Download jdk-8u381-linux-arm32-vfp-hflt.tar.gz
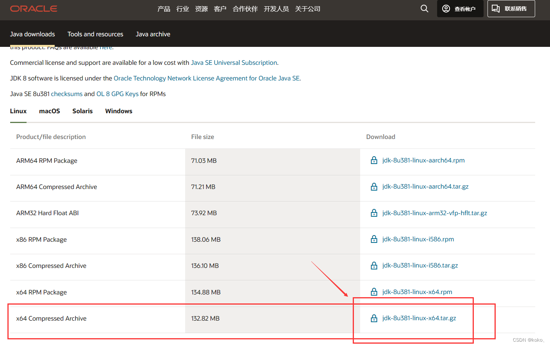Screen dimensions: 550x346 pos(435,213)
